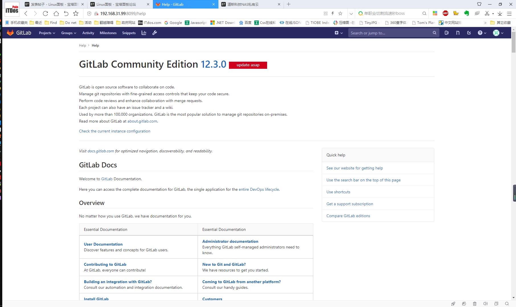Open the To-Do list checkmark icon
Viewport: 516px width, 307px height.
click(469, 33)
